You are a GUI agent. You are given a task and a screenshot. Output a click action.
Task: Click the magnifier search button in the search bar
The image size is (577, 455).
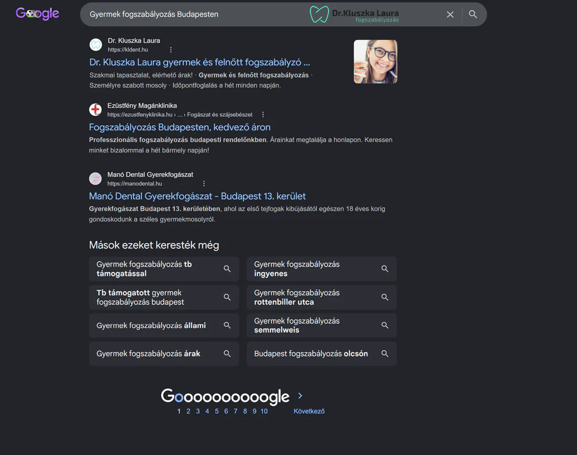(473, 14)
